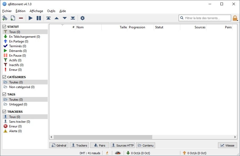The width and height of the screenshot is (240, 156).
Task: Sort by the Taille column header
Action: [115, 27]
